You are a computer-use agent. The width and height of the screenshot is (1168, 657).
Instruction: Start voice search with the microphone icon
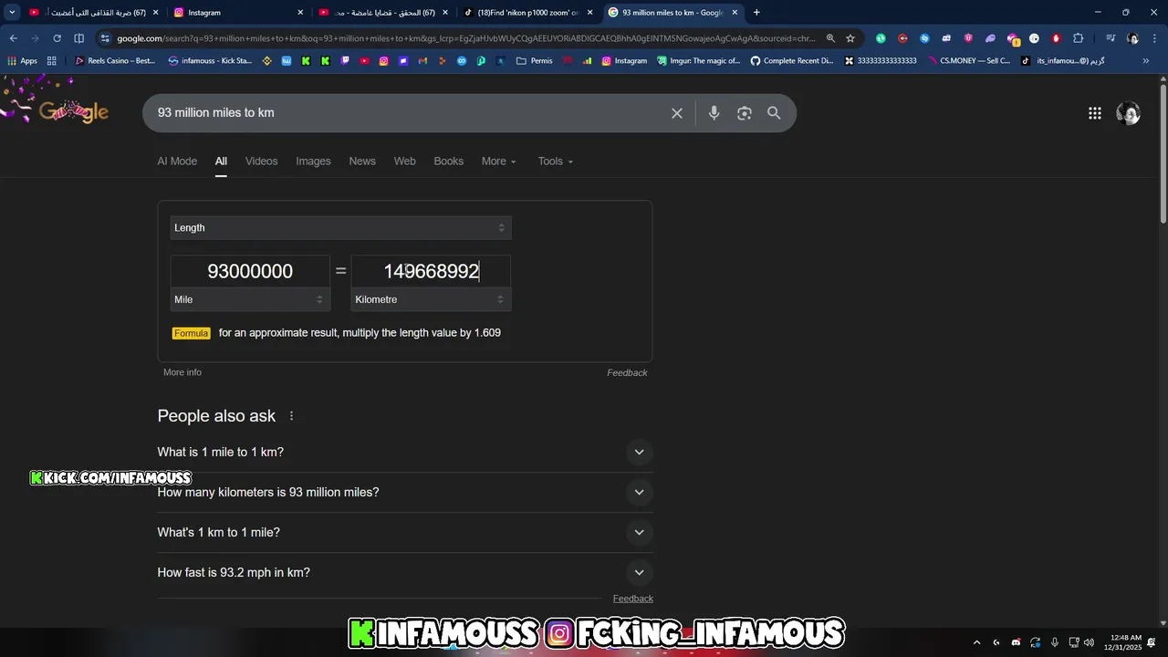coord(714,113)
